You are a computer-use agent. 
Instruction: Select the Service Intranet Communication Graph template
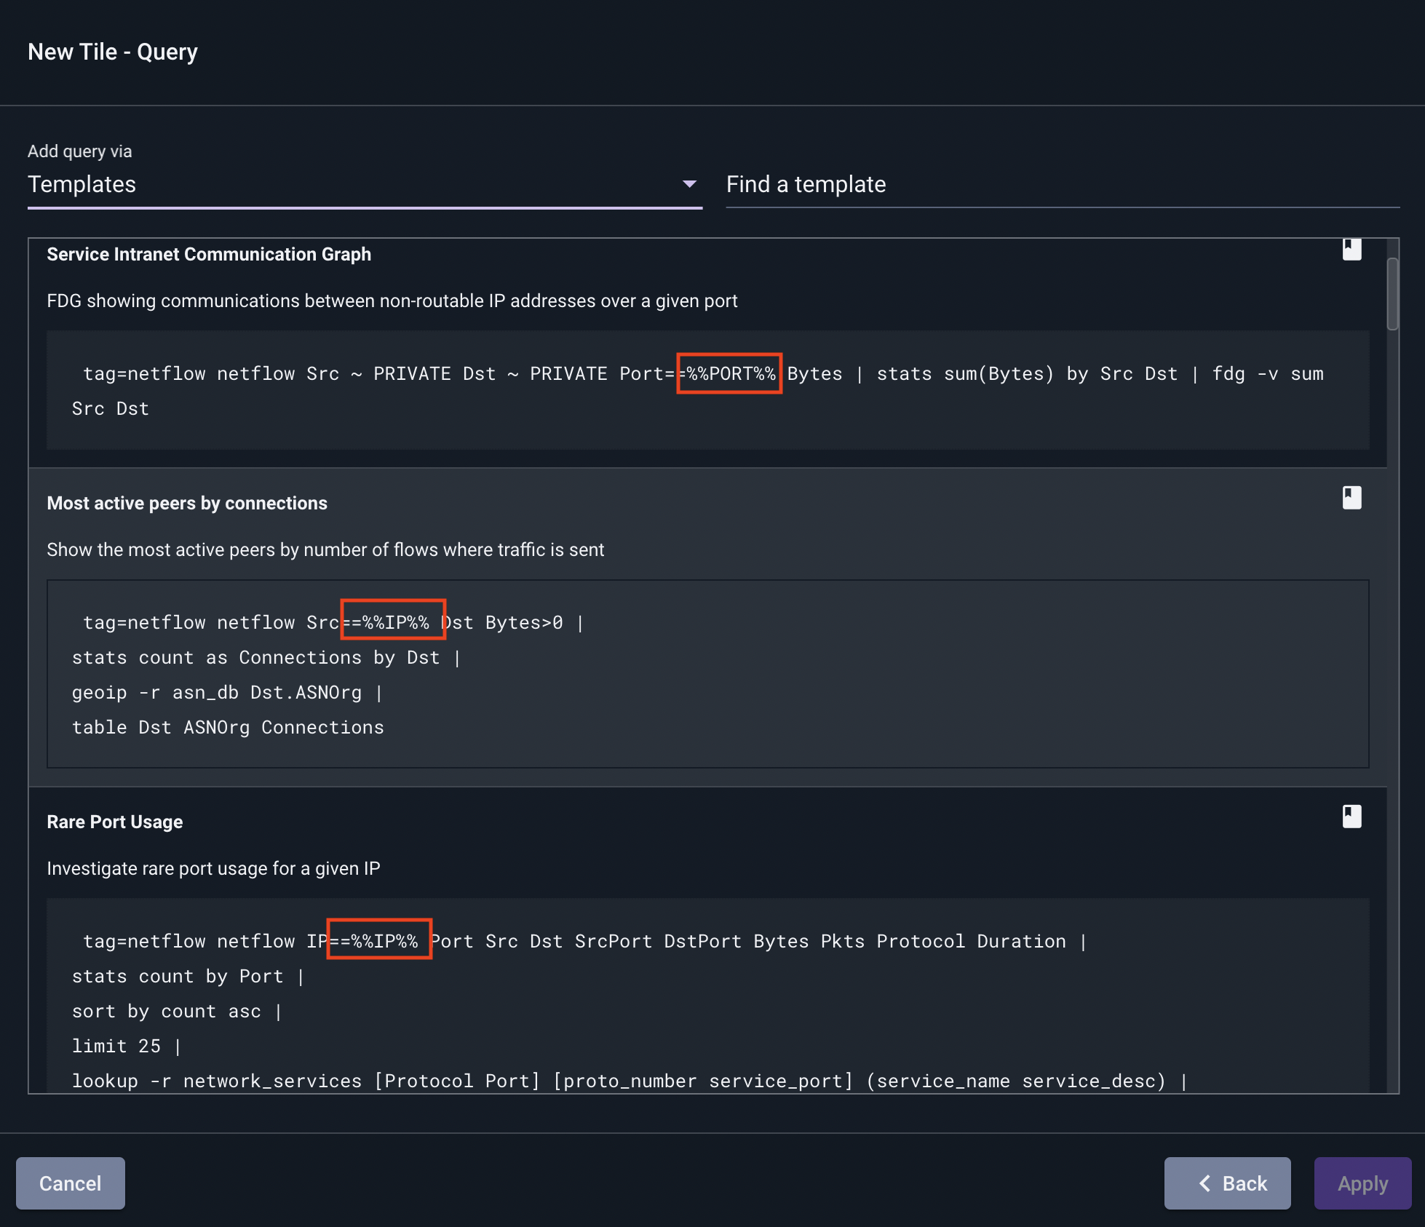coord(209,254)
